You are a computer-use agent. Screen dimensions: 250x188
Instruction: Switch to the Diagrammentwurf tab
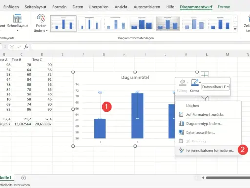point(196,7)
